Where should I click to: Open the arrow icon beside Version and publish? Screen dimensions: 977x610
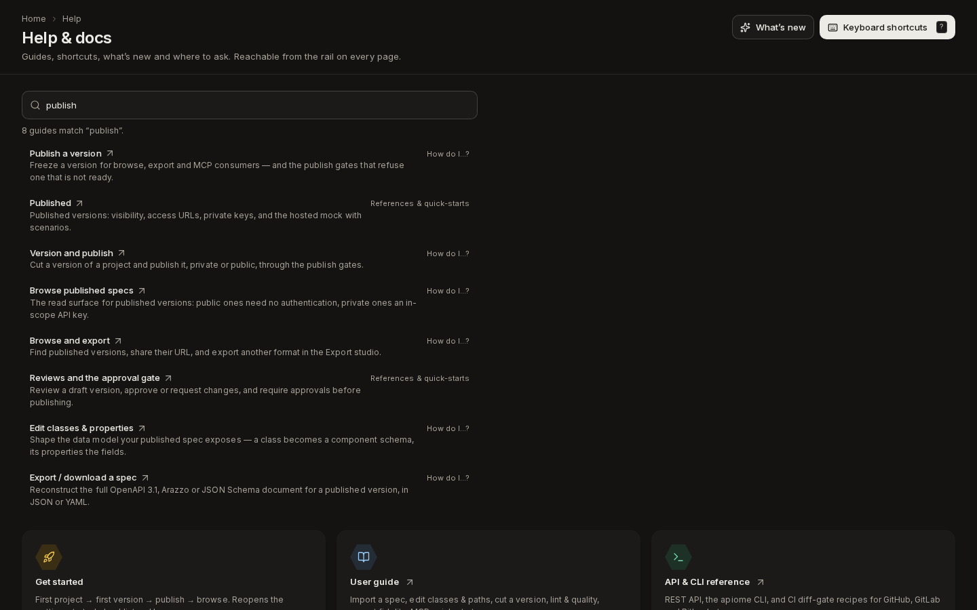pos(121,253)
